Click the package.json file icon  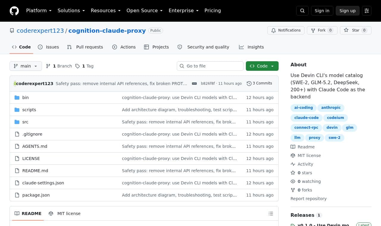click(17, 195)
